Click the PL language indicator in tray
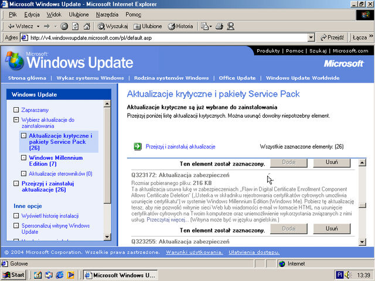Screen dimensions: 375x281 tap(340, 275)
